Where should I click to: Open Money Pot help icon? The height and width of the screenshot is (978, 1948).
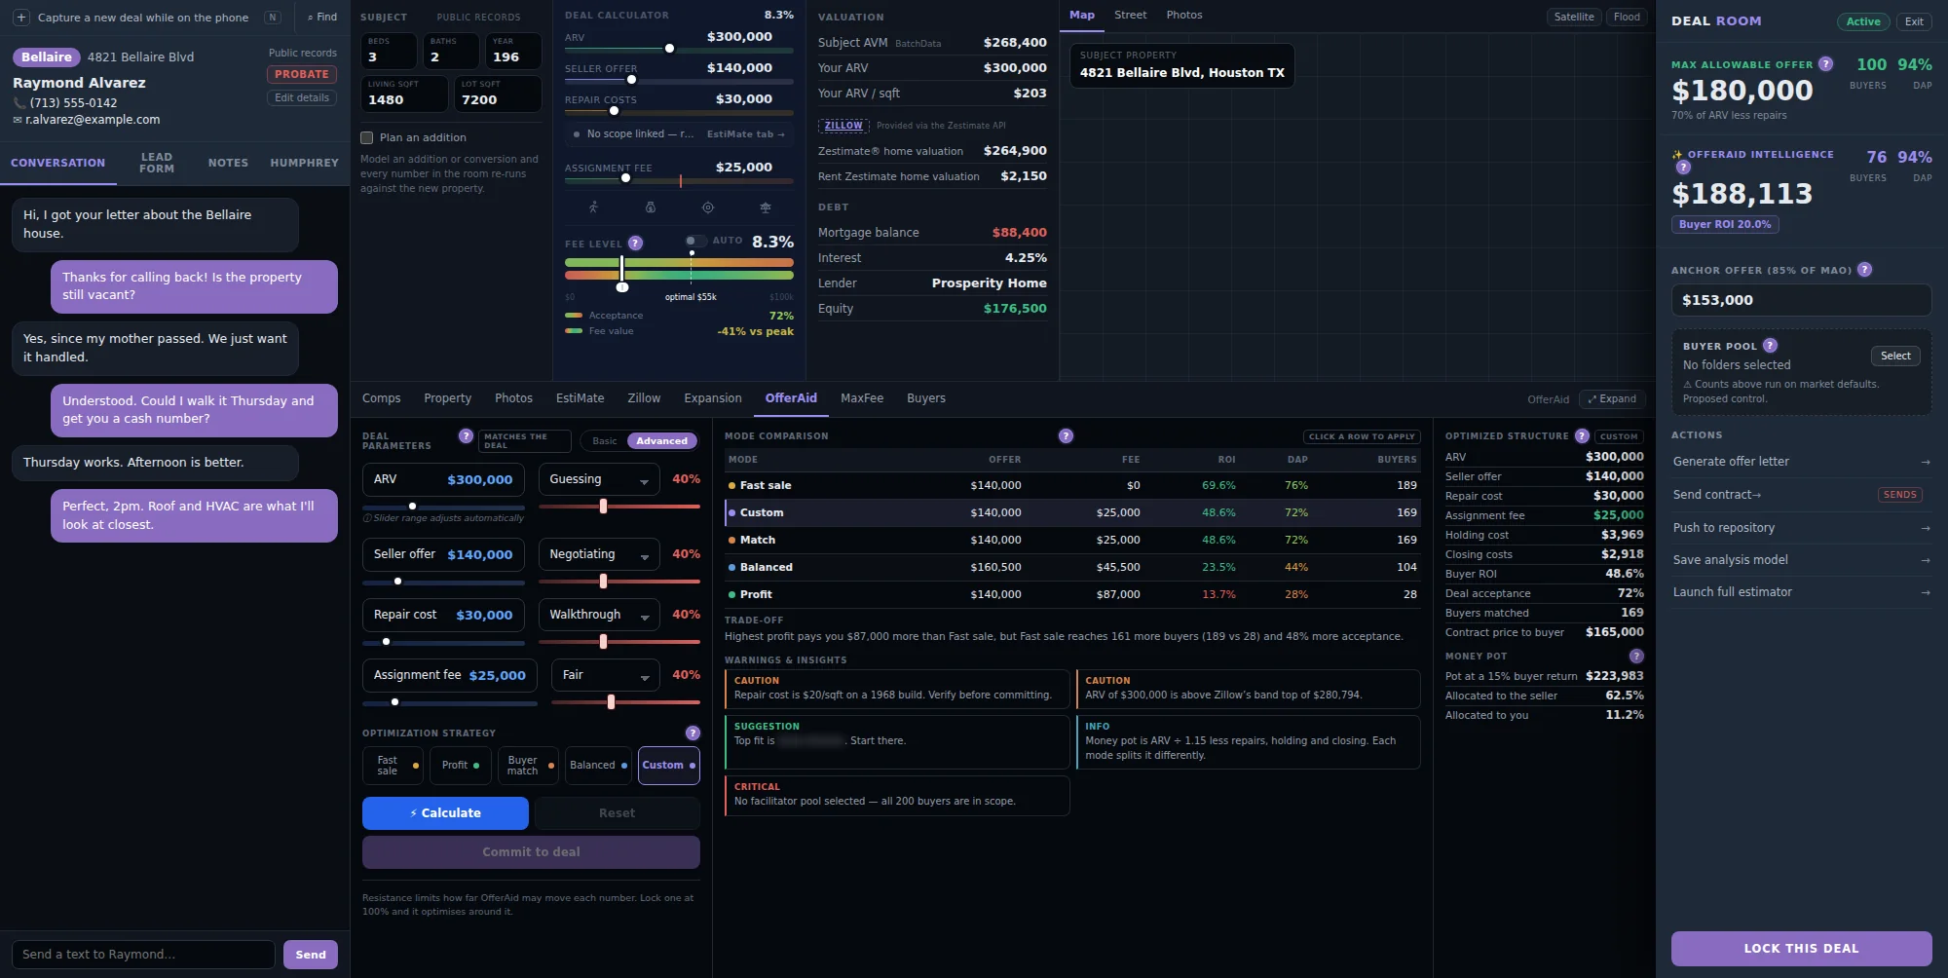tap(1636, 656)
